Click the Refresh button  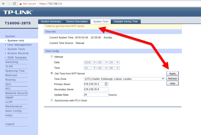tap(172, 78)
